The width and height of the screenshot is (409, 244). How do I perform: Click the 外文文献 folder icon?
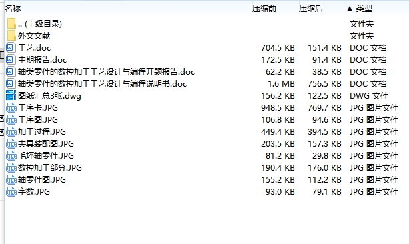point(11,35)
